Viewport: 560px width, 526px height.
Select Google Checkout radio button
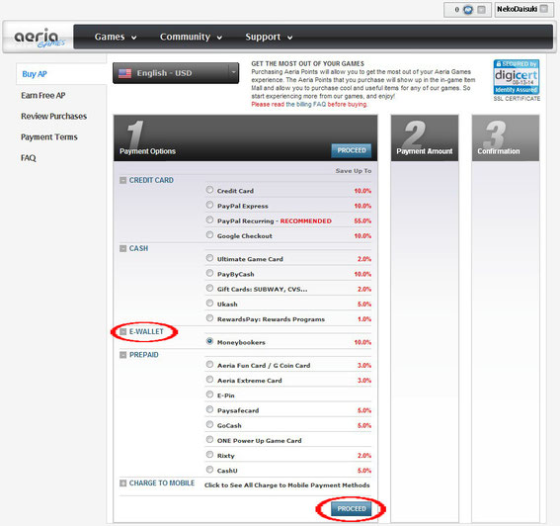pos(209,235)
